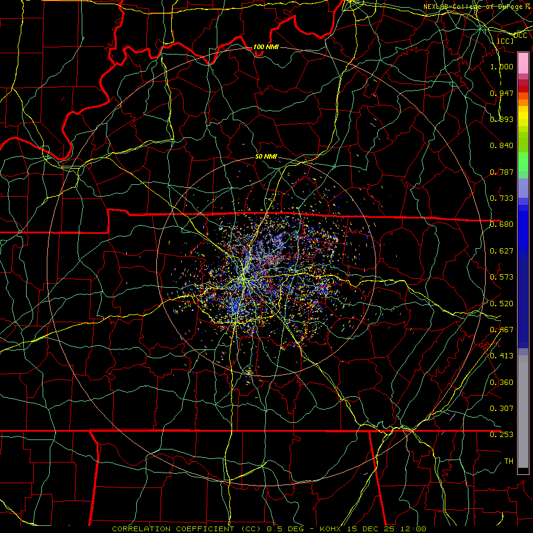Click the 0.413 scale value
This screenshot has height=533, width=533.
tap(502, 356)
